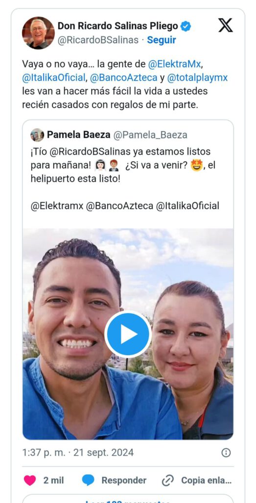This screenshot has height=503, width=256.
Task: Click the copy link chain icon
Action: 167,480
